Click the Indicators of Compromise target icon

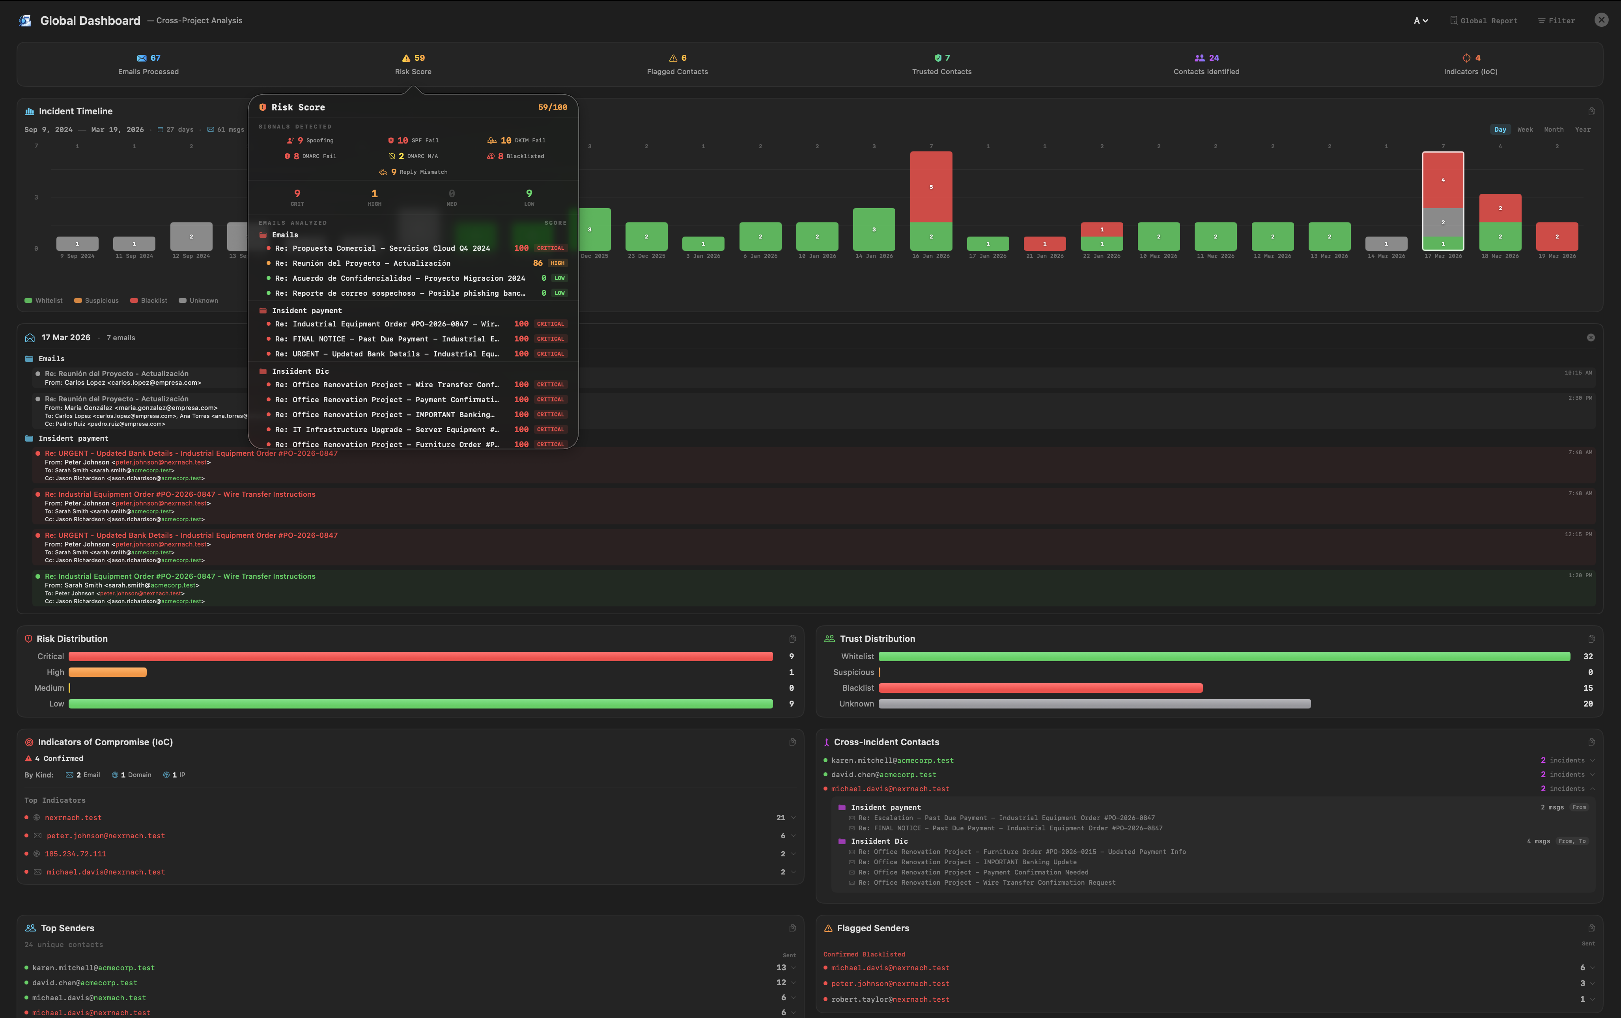click(x=30, y=742)
